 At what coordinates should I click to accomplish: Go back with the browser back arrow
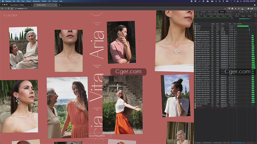coord(2,8)
